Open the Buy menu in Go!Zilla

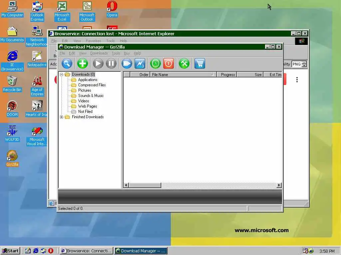click(x=127, y=53)
